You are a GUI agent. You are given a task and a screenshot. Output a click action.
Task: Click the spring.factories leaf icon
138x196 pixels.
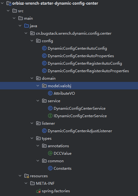pos(38,191)
